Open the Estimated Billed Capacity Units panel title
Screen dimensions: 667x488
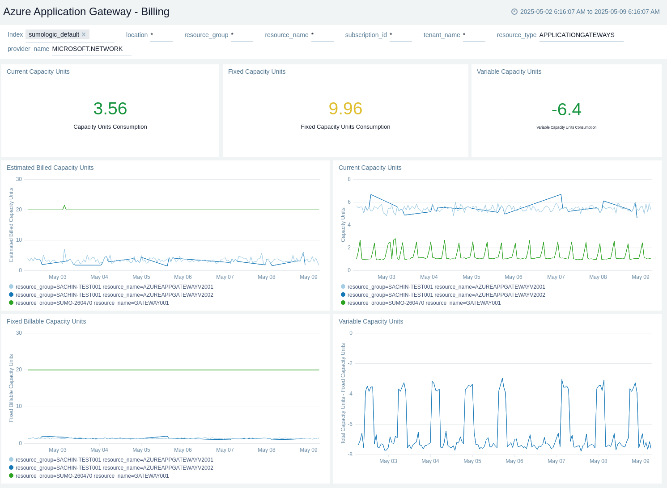point(50,168)
